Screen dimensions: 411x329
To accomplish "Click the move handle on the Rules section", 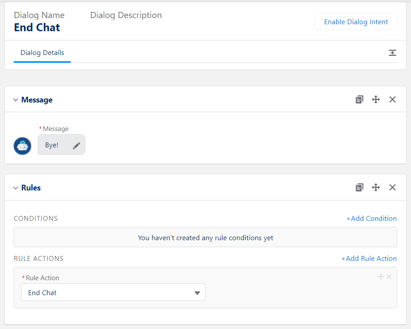I will click(376, 188).
